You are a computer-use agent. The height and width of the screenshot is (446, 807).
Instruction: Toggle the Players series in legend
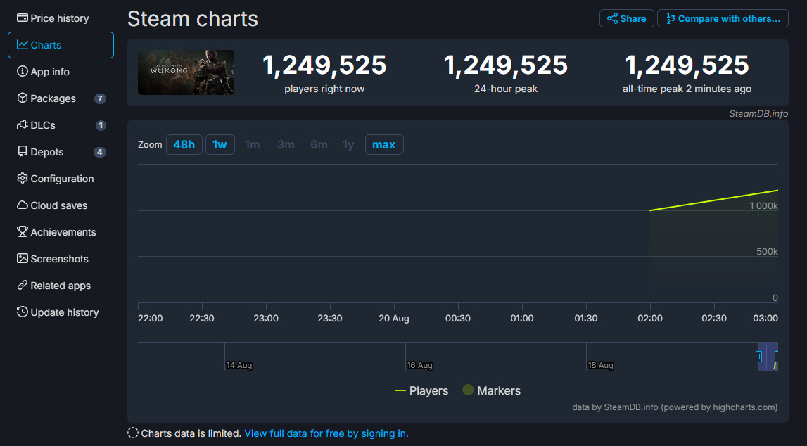421,390
